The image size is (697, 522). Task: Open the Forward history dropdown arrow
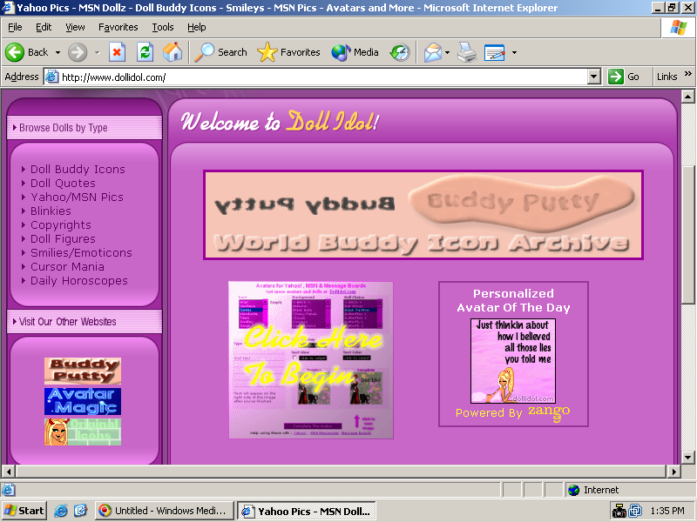(x=97, y=52)
